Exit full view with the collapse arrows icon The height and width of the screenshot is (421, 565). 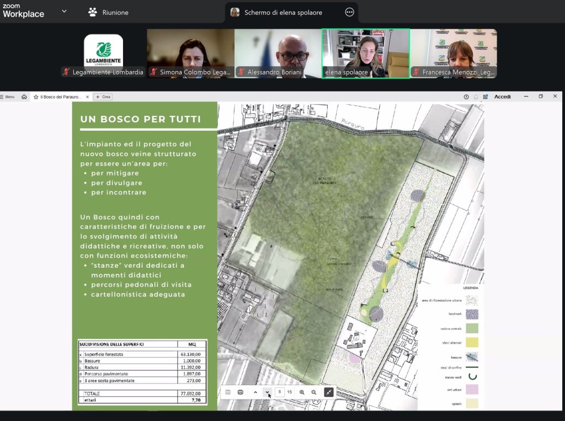[329, 392]
